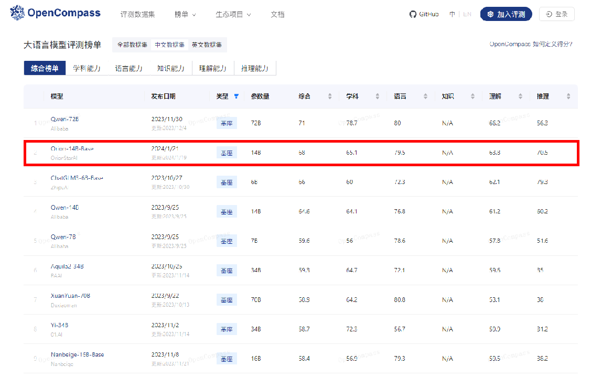Click 基座 tag in Qwen-72B row
Image resolution: width=591 pixels, height=377 pixels.
click(227, 123)
